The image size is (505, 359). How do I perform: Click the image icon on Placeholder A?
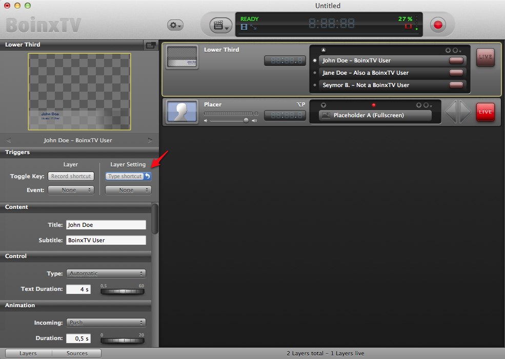point(326,115)
